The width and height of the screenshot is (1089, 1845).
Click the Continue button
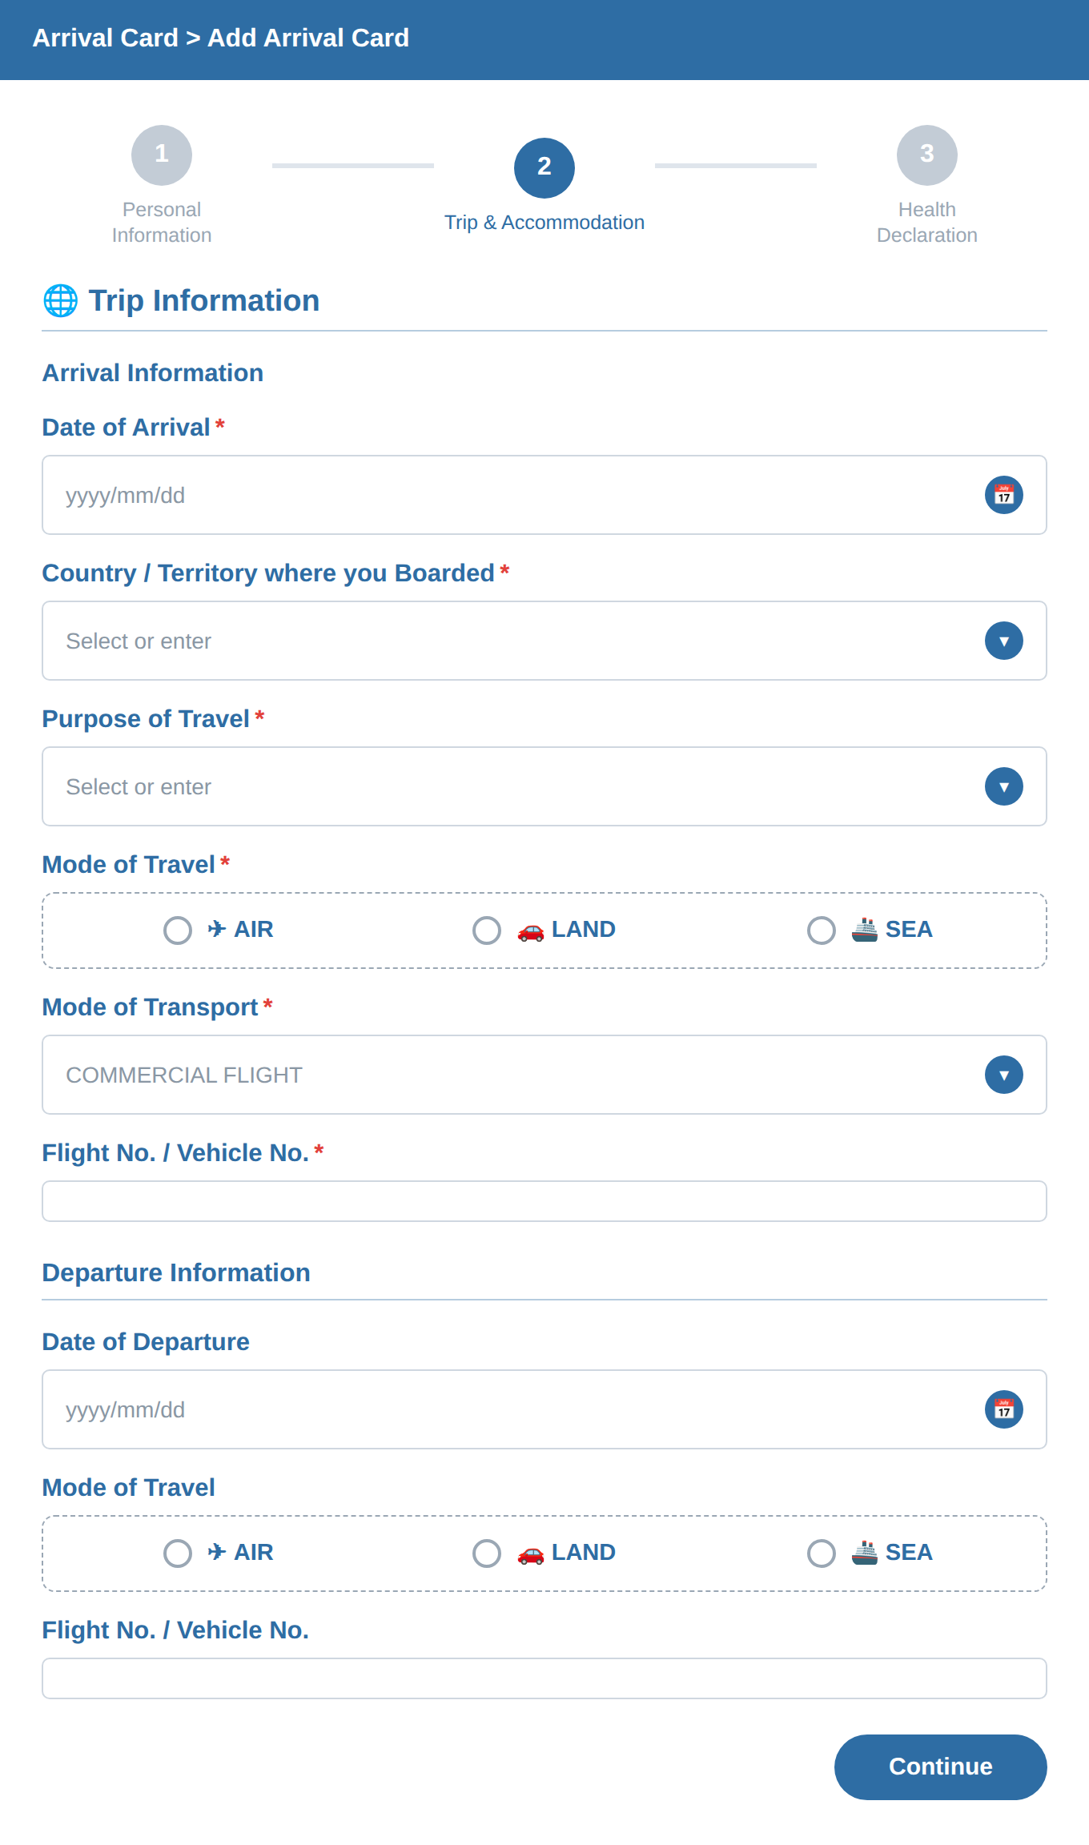click(940, 1767)
